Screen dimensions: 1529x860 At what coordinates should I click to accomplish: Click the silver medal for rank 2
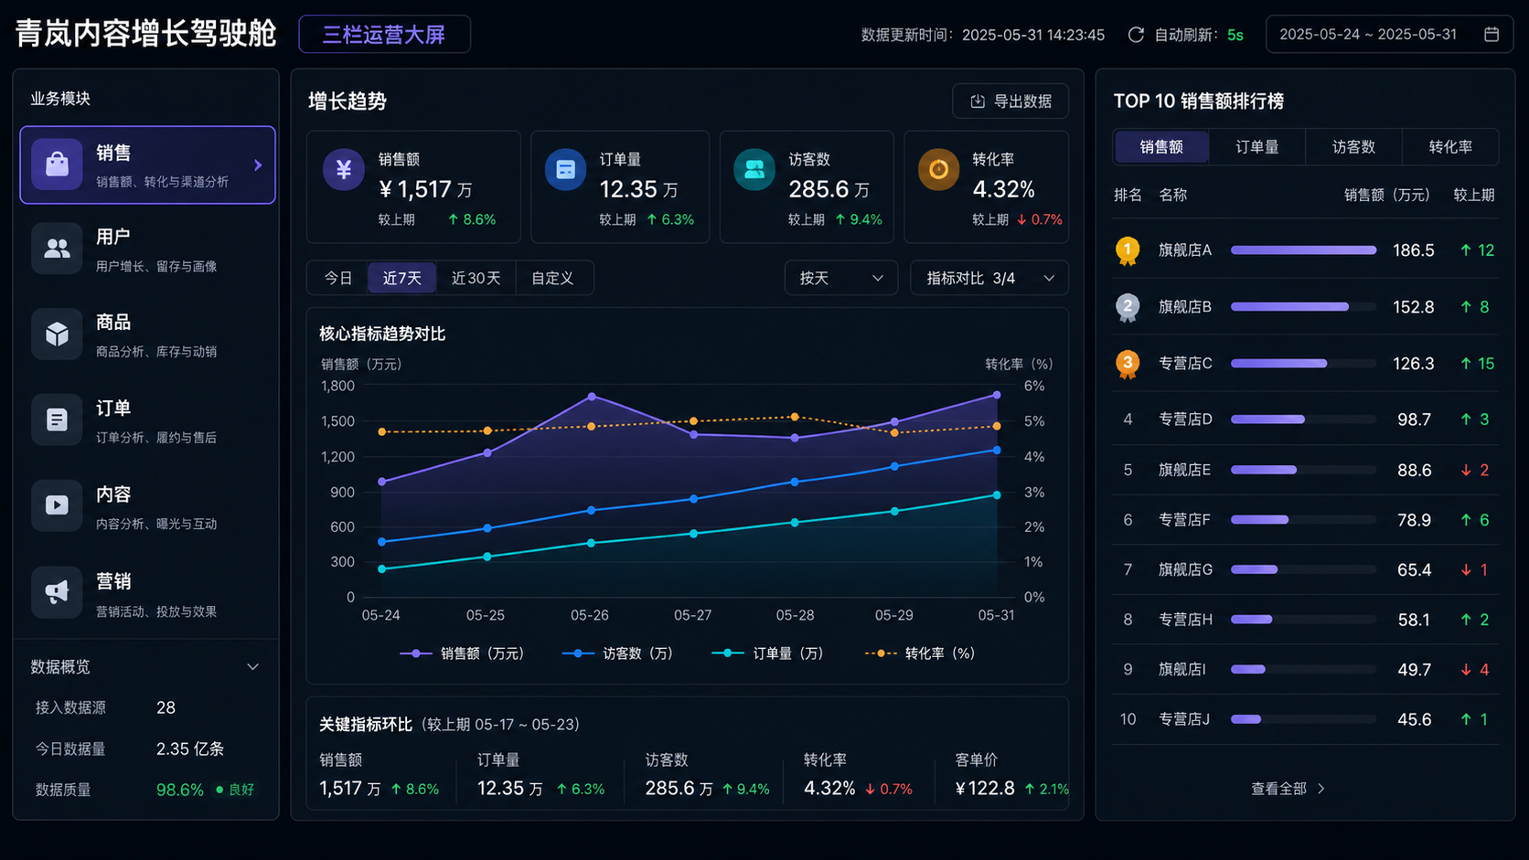[x=1128, y=307]
